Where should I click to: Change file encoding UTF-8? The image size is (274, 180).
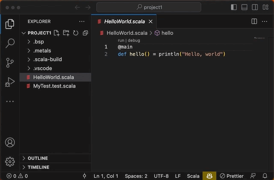click(161, 176)
